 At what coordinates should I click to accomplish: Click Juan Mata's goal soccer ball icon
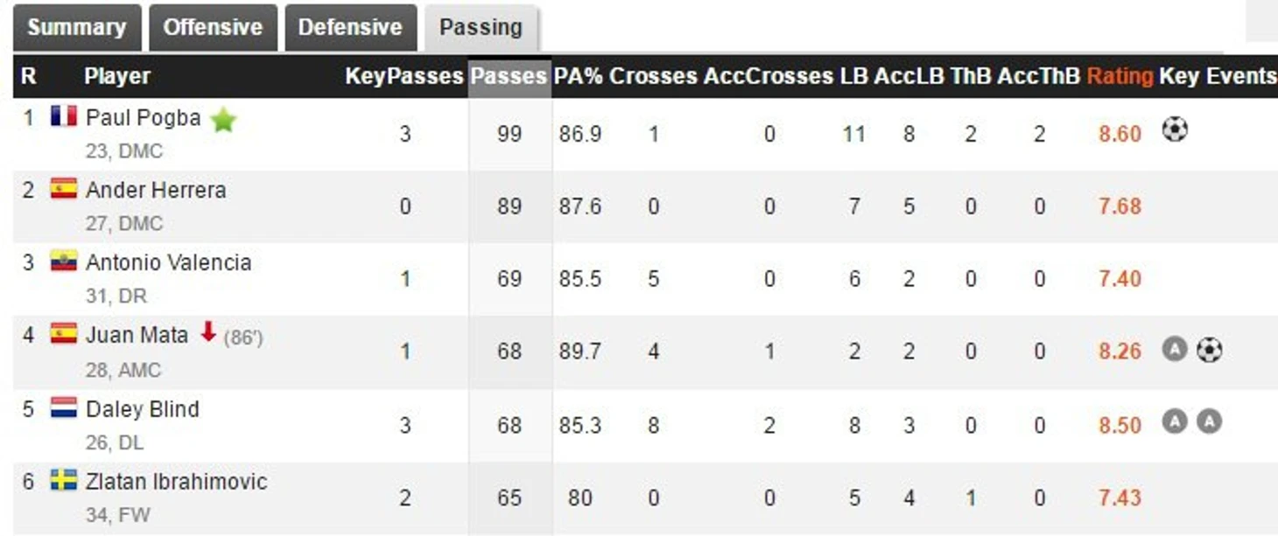[x=1209, y=350]
